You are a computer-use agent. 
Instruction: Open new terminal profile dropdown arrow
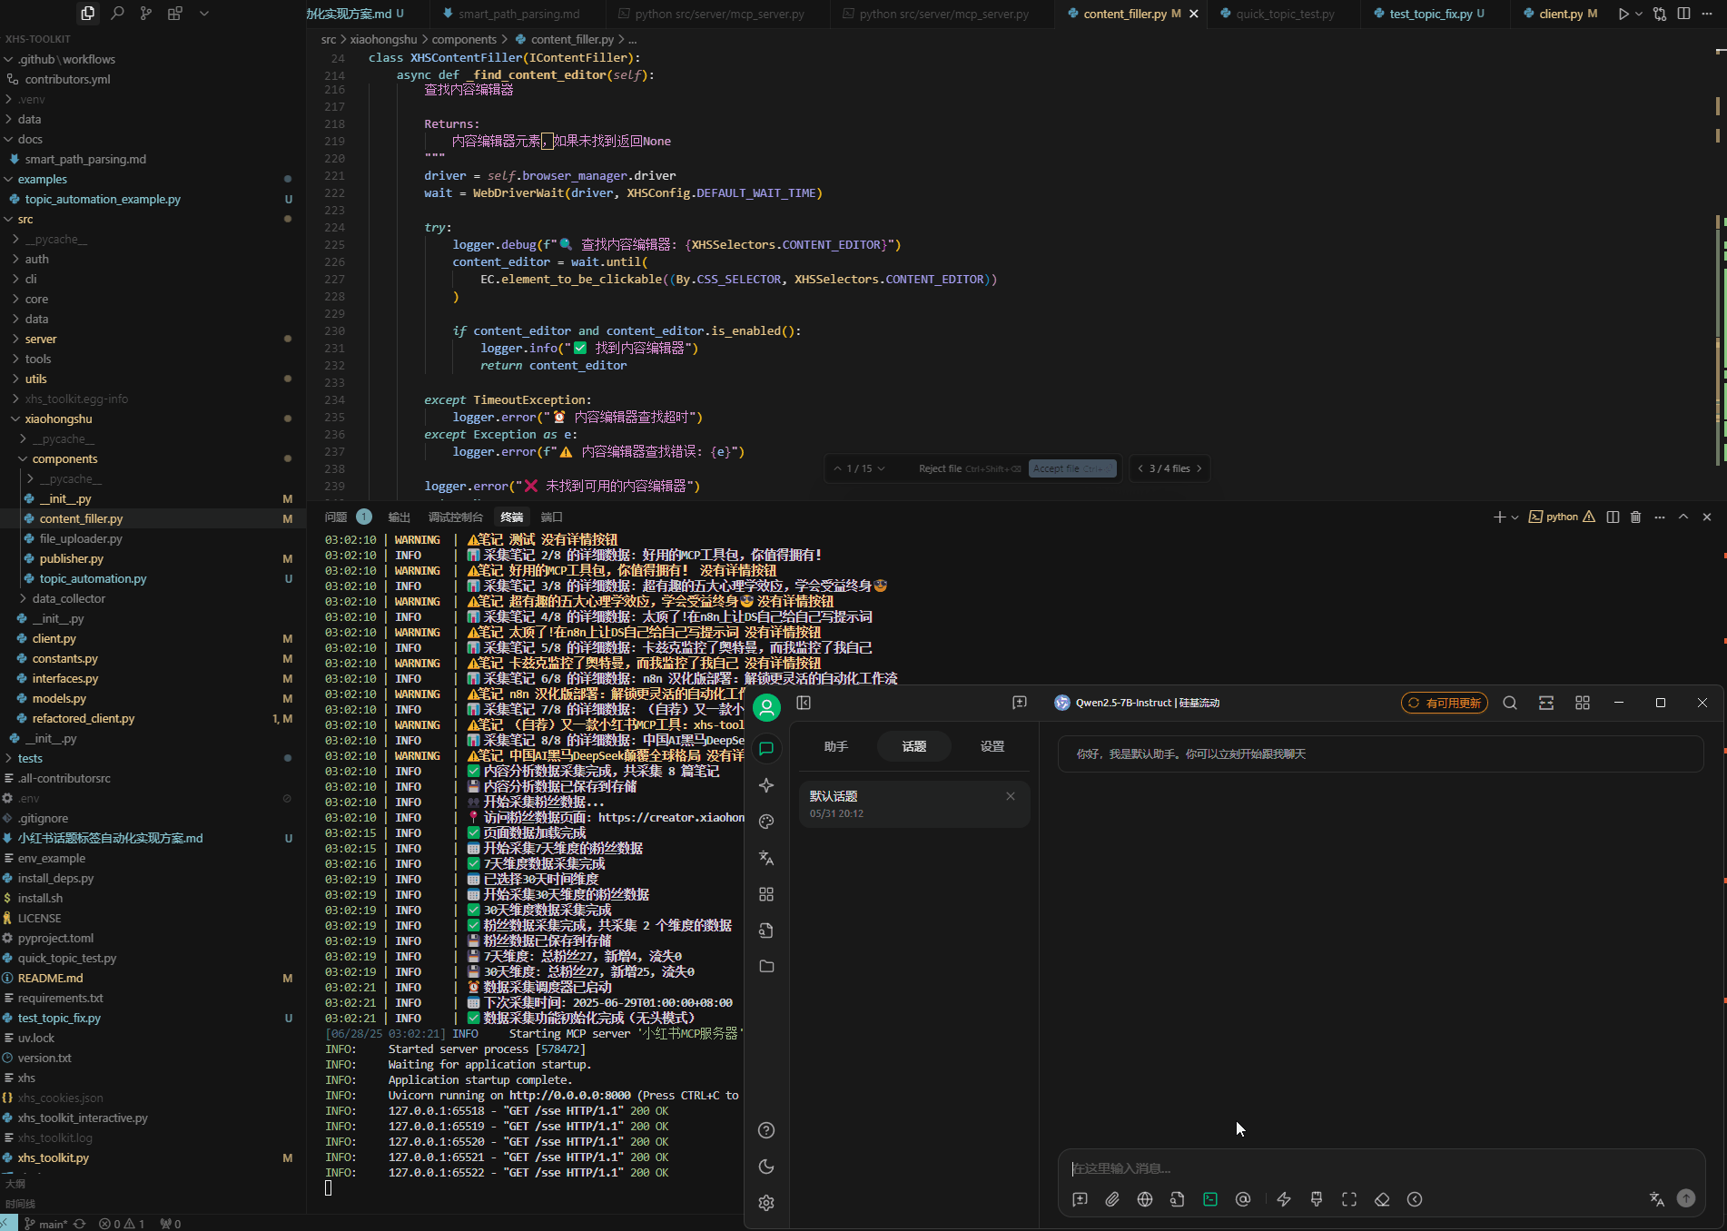[1515, 517]
